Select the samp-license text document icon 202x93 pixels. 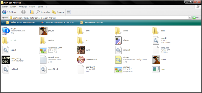click(43, 60)
